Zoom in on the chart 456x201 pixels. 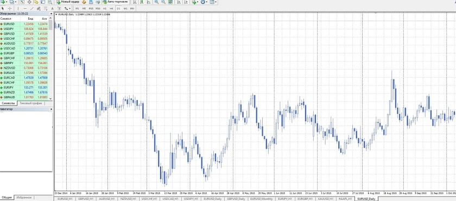click(x=156, y=2)
